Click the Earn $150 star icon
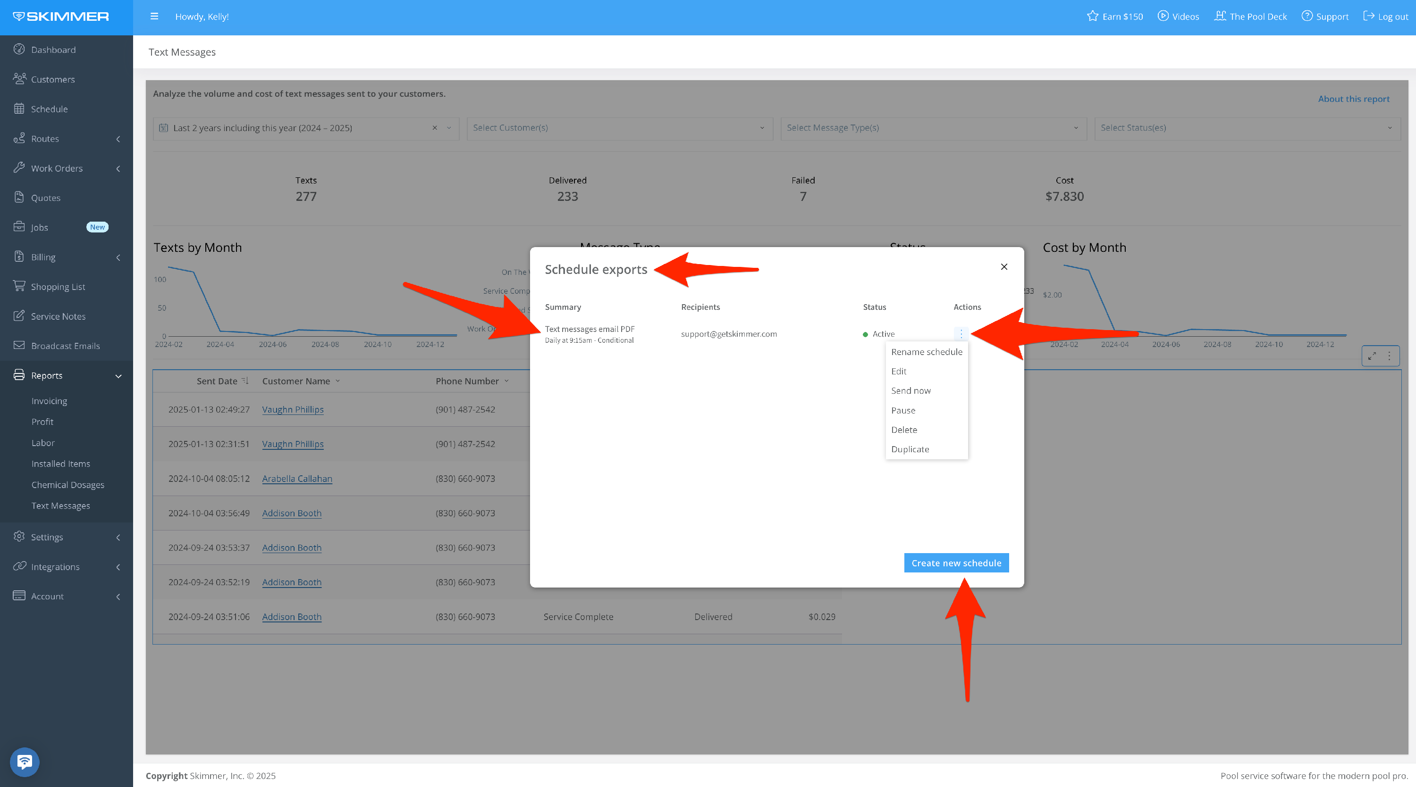 1092,17
